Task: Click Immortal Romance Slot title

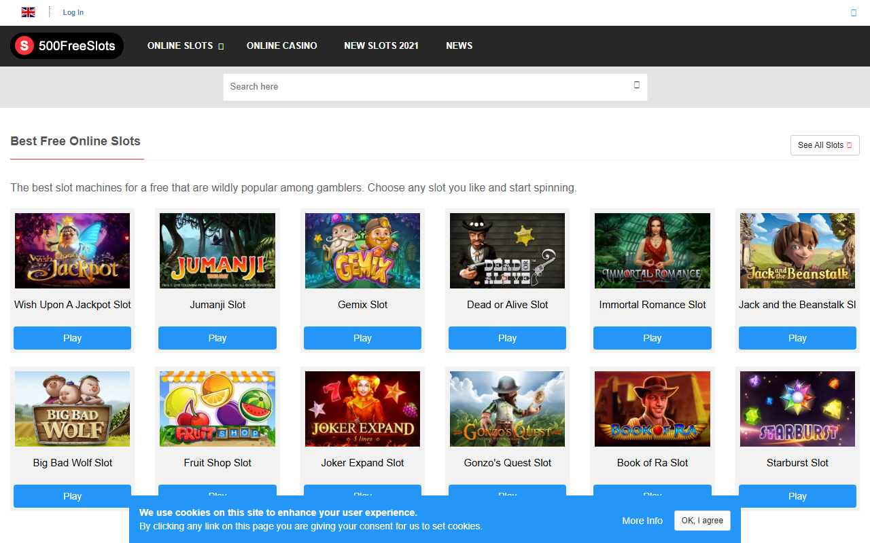Action: click(652, 305)
